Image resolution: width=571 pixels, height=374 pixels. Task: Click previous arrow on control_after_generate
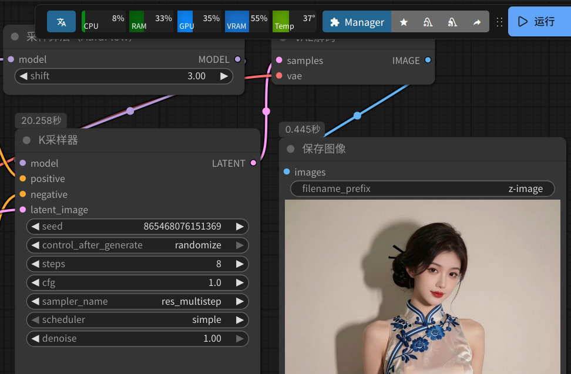[35, 245]
